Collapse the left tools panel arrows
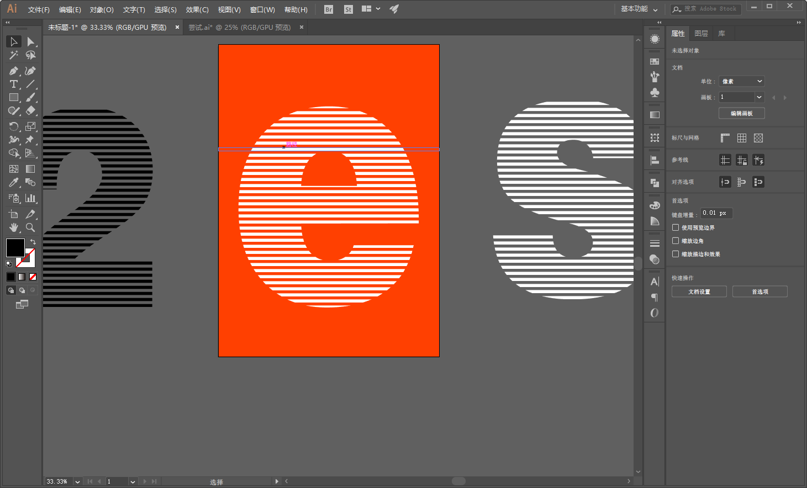The width and height of the screenshot is (807, 488). (7, 23)
